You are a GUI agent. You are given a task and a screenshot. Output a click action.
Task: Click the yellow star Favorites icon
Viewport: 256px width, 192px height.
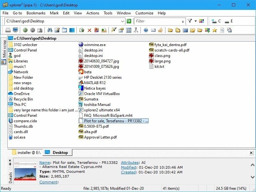coord(214,30)
